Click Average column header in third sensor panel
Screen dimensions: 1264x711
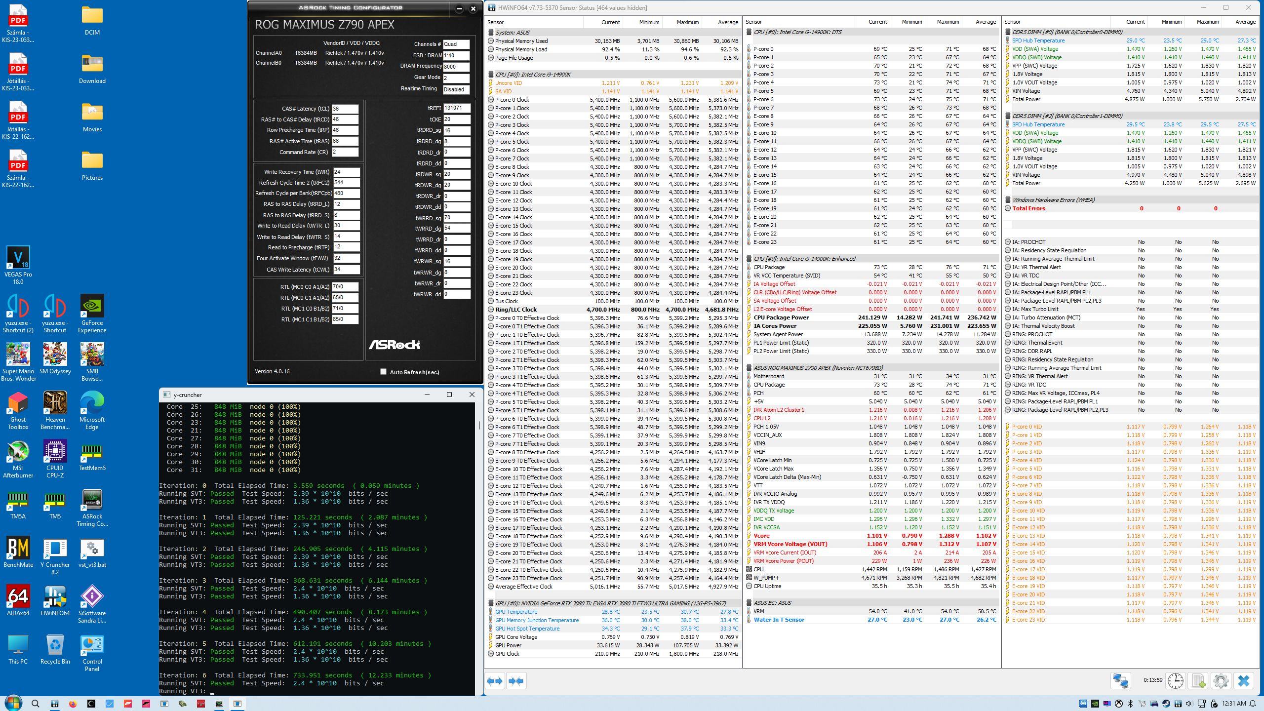[x=1240, y=22]
